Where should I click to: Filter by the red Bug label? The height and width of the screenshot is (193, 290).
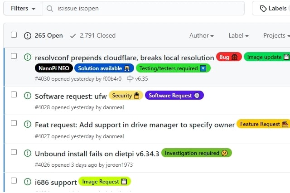tap(229, 57)
